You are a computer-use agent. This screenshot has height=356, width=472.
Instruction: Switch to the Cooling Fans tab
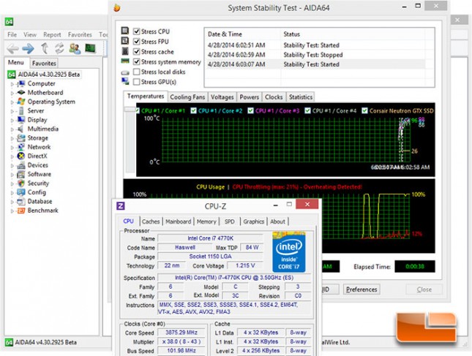point(187,97)
